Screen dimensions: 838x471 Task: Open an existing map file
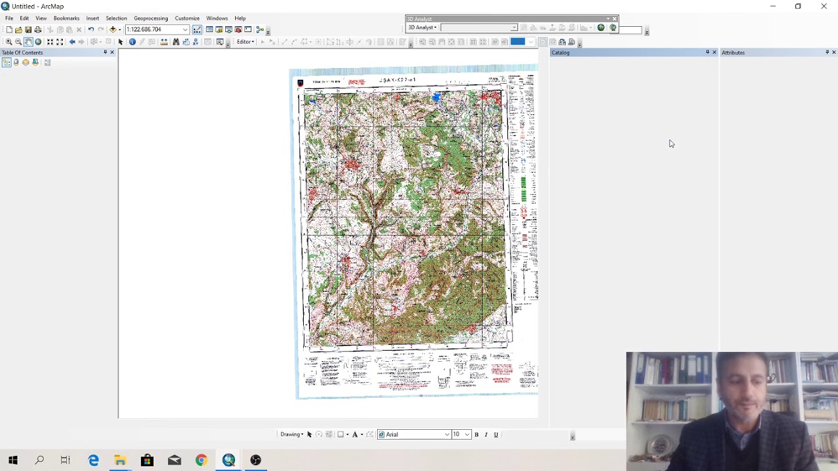pos(18,29)
